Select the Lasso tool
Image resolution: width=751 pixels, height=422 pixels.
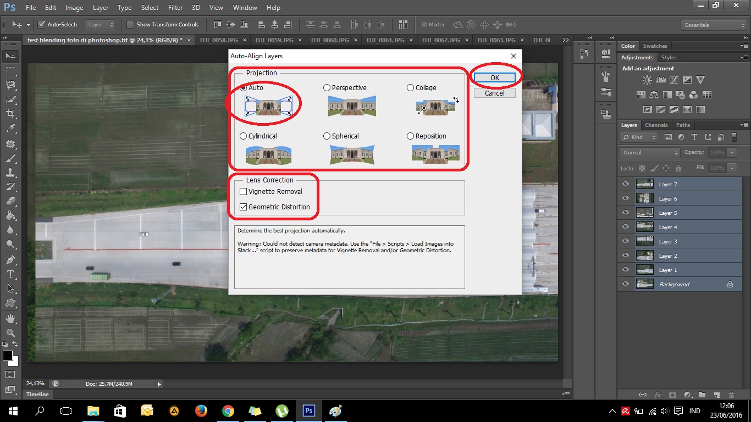10,85
